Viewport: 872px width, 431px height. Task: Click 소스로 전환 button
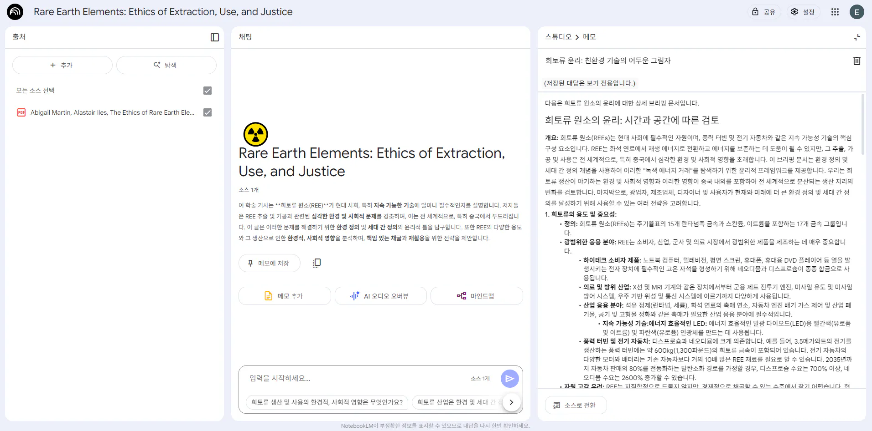point(576,405)
